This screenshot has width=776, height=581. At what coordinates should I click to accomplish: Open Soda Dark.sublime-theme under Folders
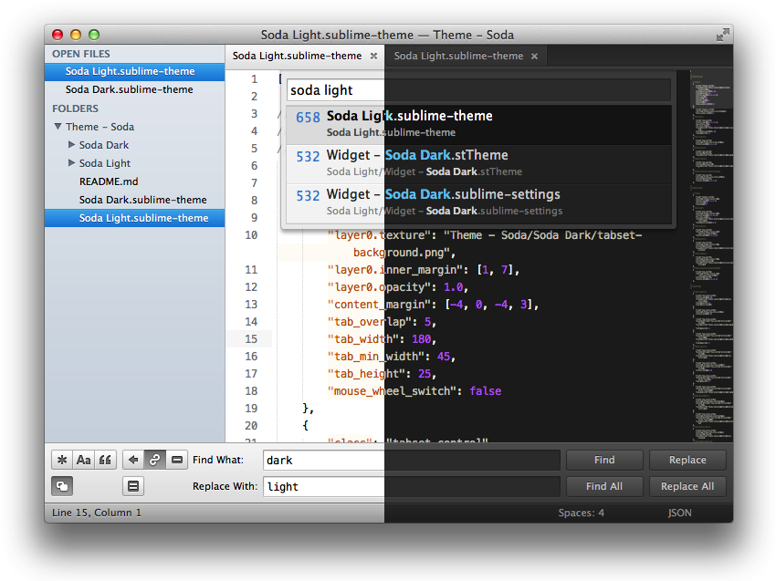click(x=143, y=200)
